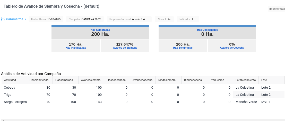Click the table's horizontal scrollbar
The width and height of the screenshot is (285, 125).
point(143,120)
